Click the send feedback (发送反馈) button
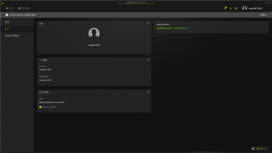 (257, 149)
